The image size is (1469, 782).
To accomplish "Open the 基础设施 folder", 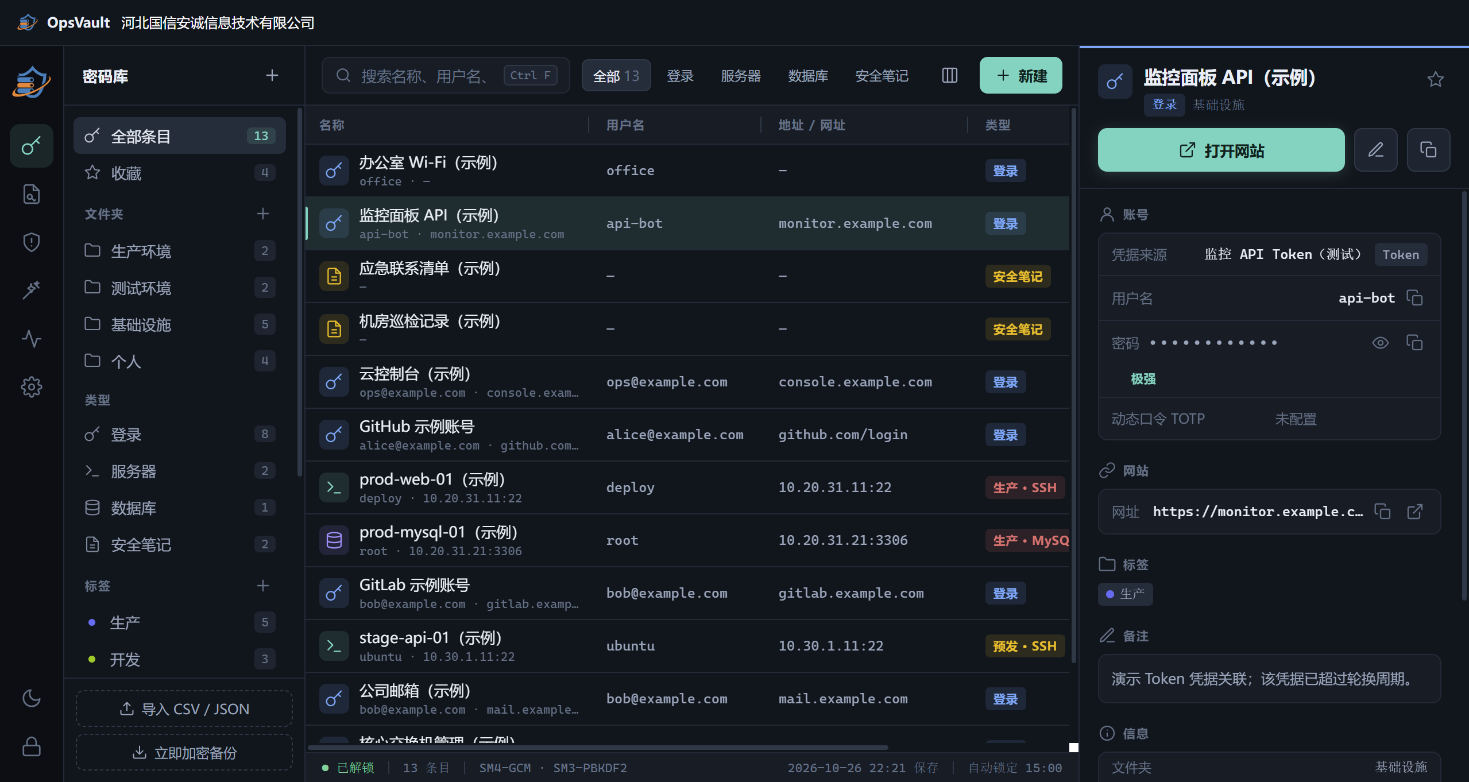I will 180,324.
